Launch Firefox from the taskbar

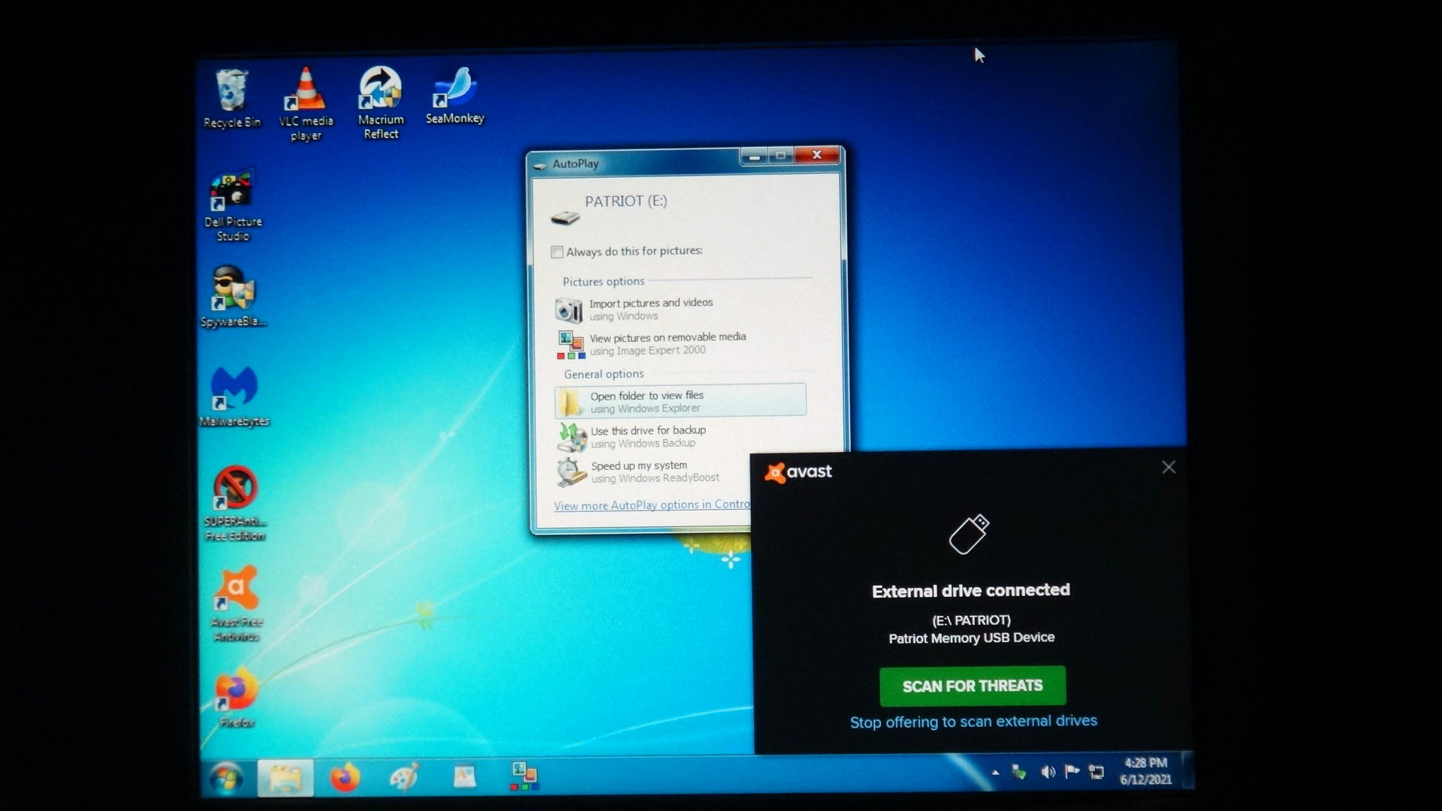[x=345, y=777]
